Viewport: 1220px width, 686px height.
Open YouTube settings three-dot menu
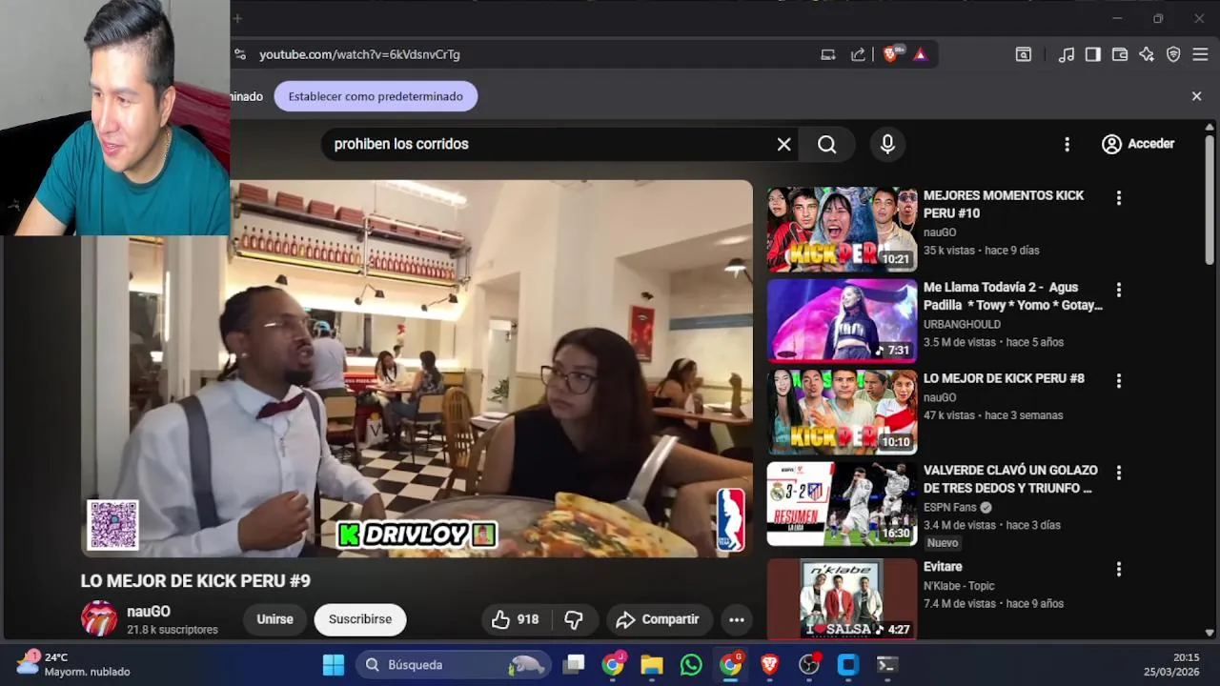pos(1067,144)
